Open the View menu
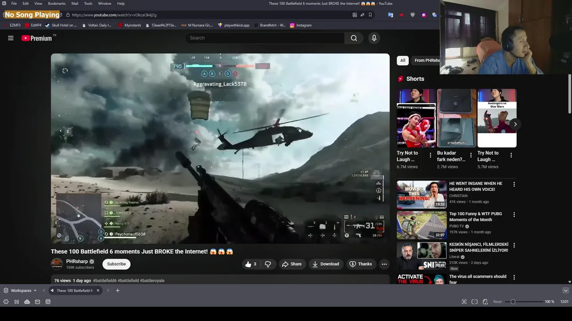The height and width of the screenshot is (321, 572). (x=38, y=4)
